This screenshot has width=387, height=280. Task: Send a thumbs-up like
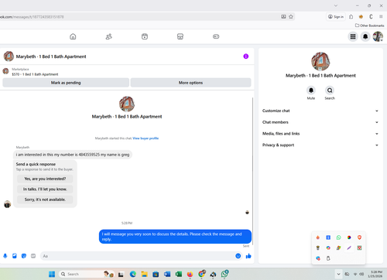pyautogui.click(x=248, y=256)
